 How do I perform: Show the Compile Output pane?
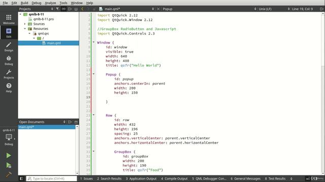tap(174, 178)
